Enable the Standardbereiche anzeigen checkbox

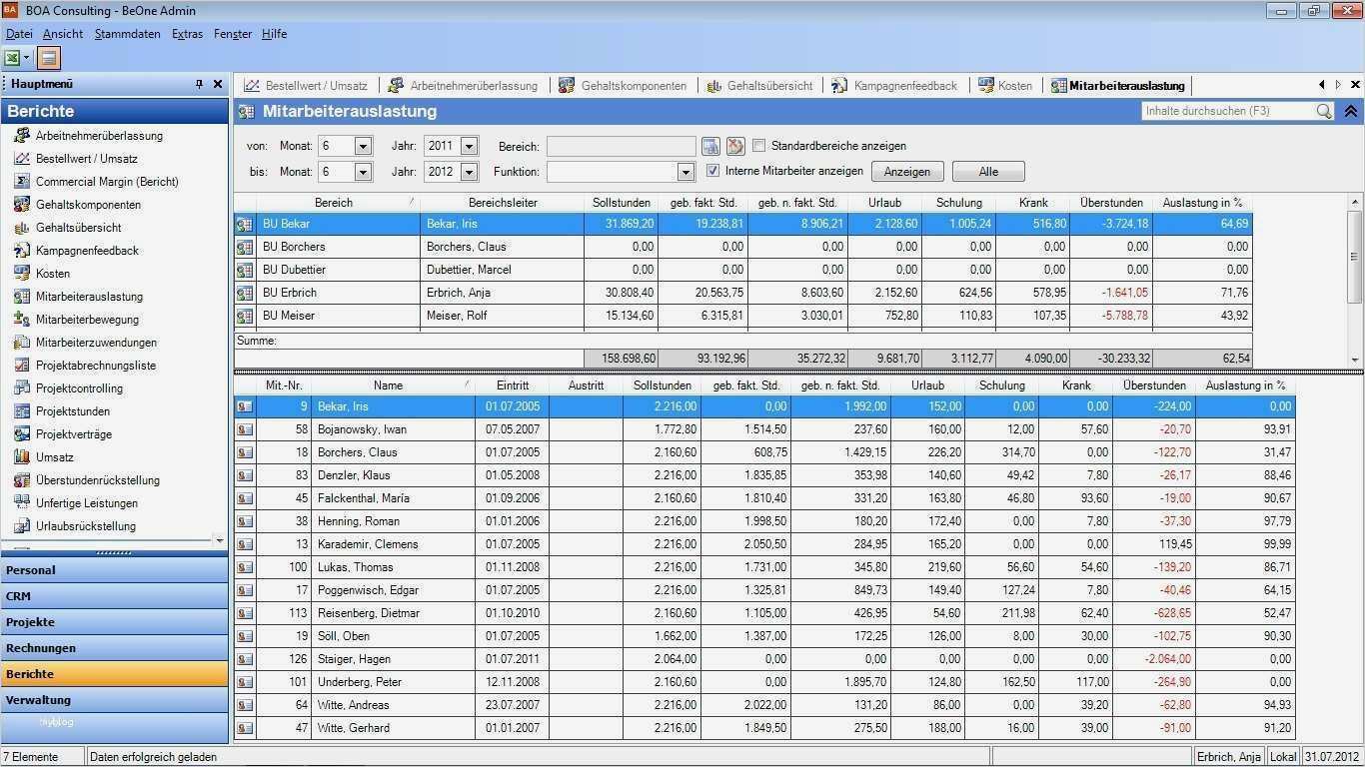coord(758,145)
